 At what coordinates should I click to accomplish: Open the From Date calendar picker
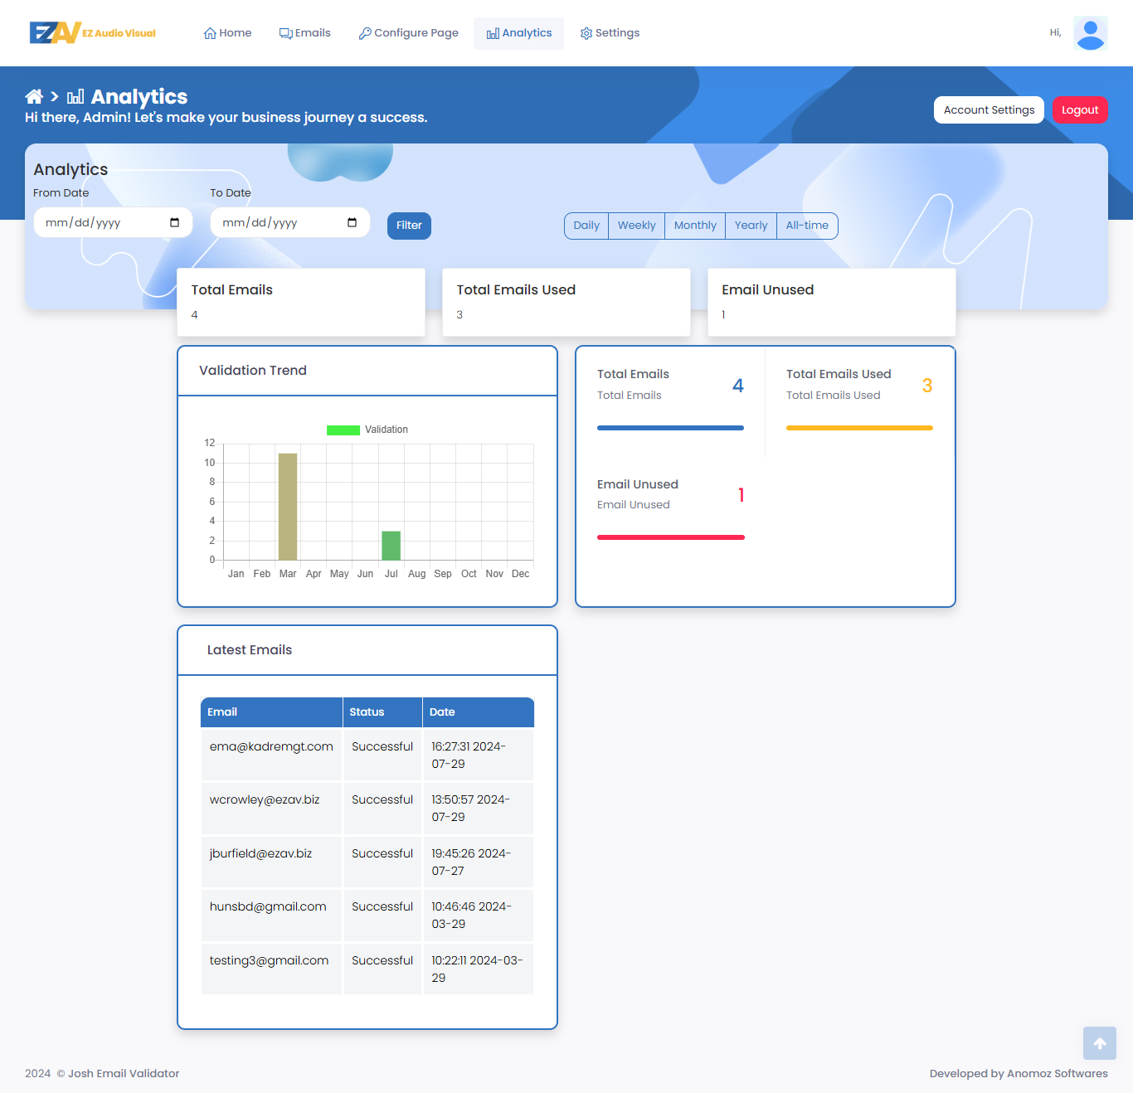coord(174,222)
